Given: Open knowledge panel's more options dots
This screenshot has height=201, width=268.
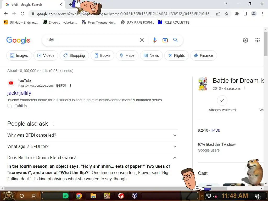Looking at the screenshot, I should 245,88.
